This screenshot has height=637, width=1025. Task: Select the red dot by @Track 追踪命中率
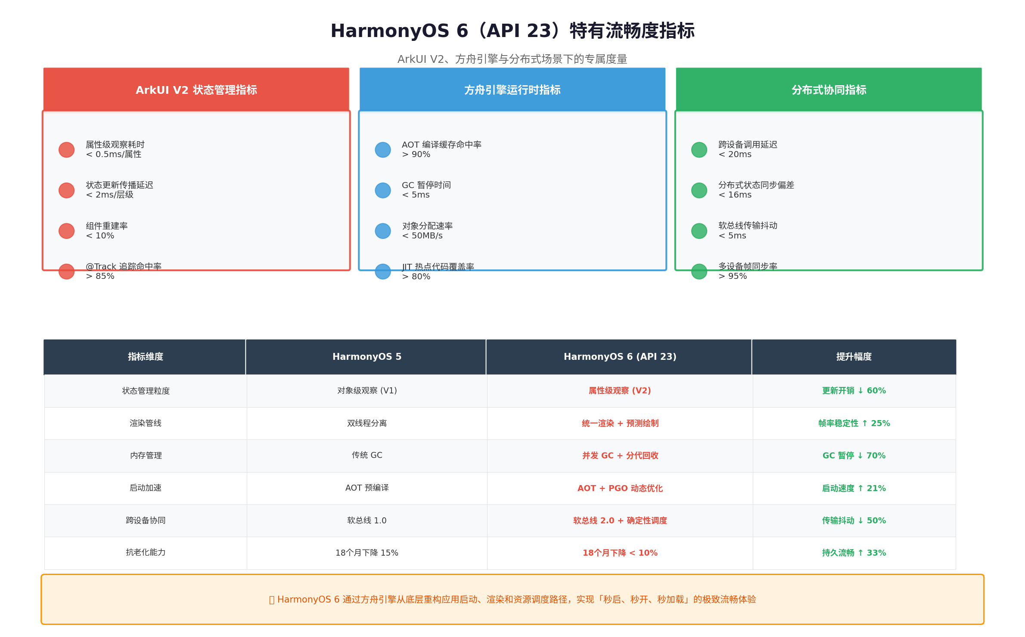pyautogui.click(x=66, y=271)
